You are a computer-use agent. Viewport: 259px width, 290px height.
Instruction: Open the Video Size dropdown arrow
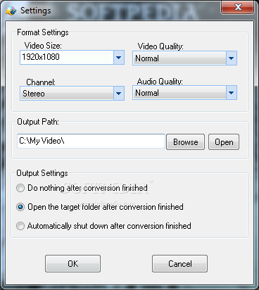(x=119, y=57)
